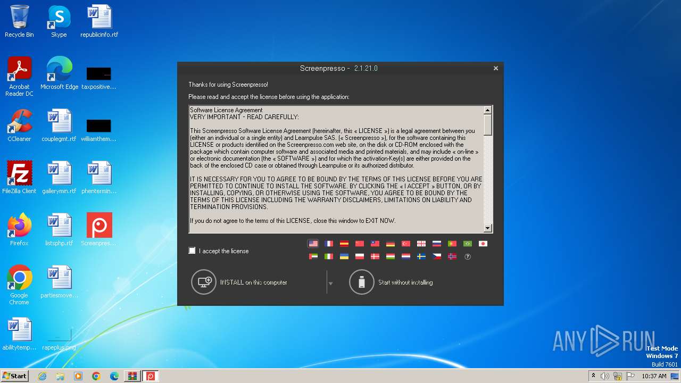Viewport: 681px width, 383px height.
Task: Select the Italian flag language
Action: click(329, 256)
